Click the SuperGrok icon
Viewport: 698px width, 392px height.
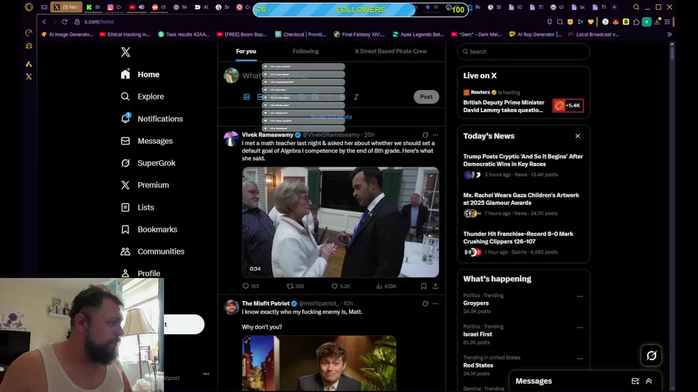point(125,163)
